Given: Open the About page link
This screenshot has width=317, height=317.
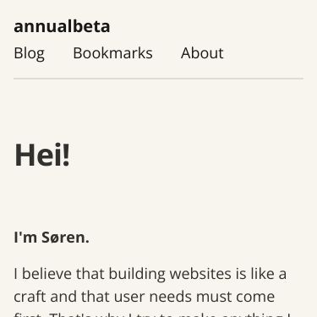Looking at the screenshot, I should pyautogui.click(x=202, y=53).
